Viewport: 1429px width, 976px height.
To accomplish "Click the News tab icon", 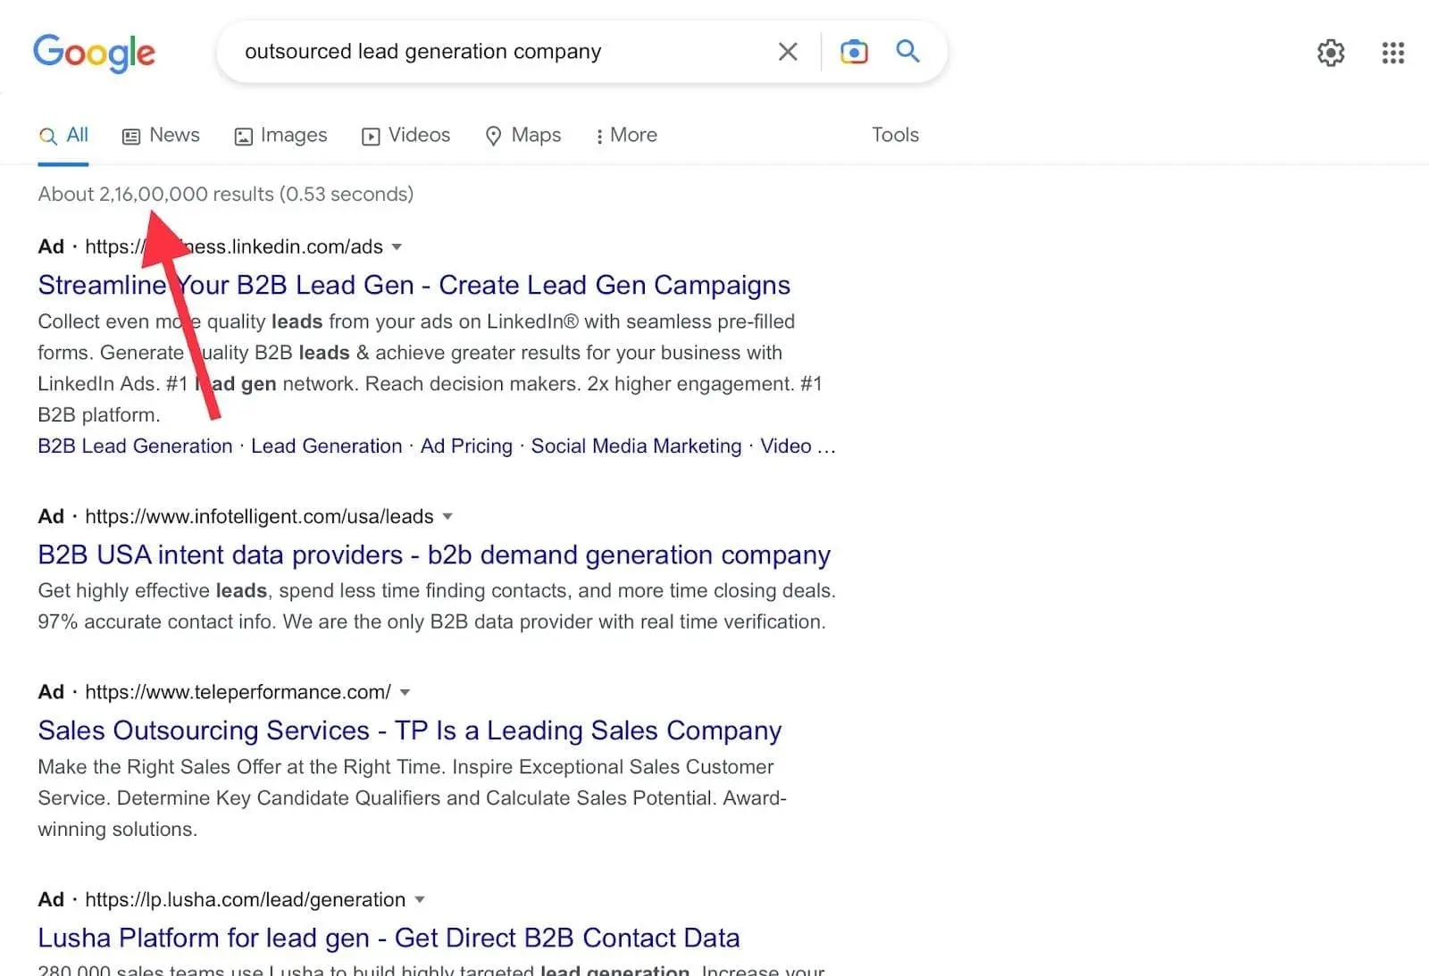I will pyautogui.click(x=132, y=135).
